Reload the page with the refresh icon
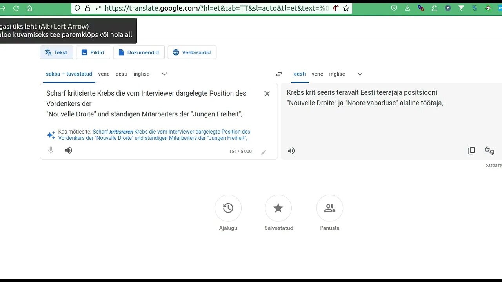 [x=16, y=8]
